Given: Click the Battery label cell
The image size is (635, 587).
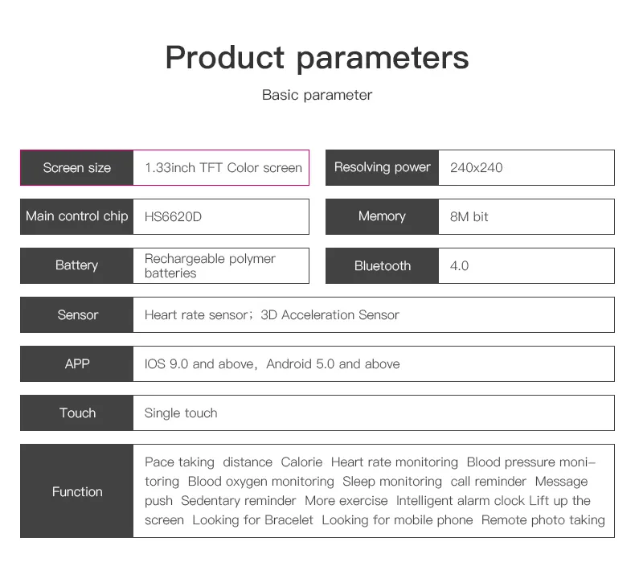Looking at the screenshot, I should tap(77, 265).
